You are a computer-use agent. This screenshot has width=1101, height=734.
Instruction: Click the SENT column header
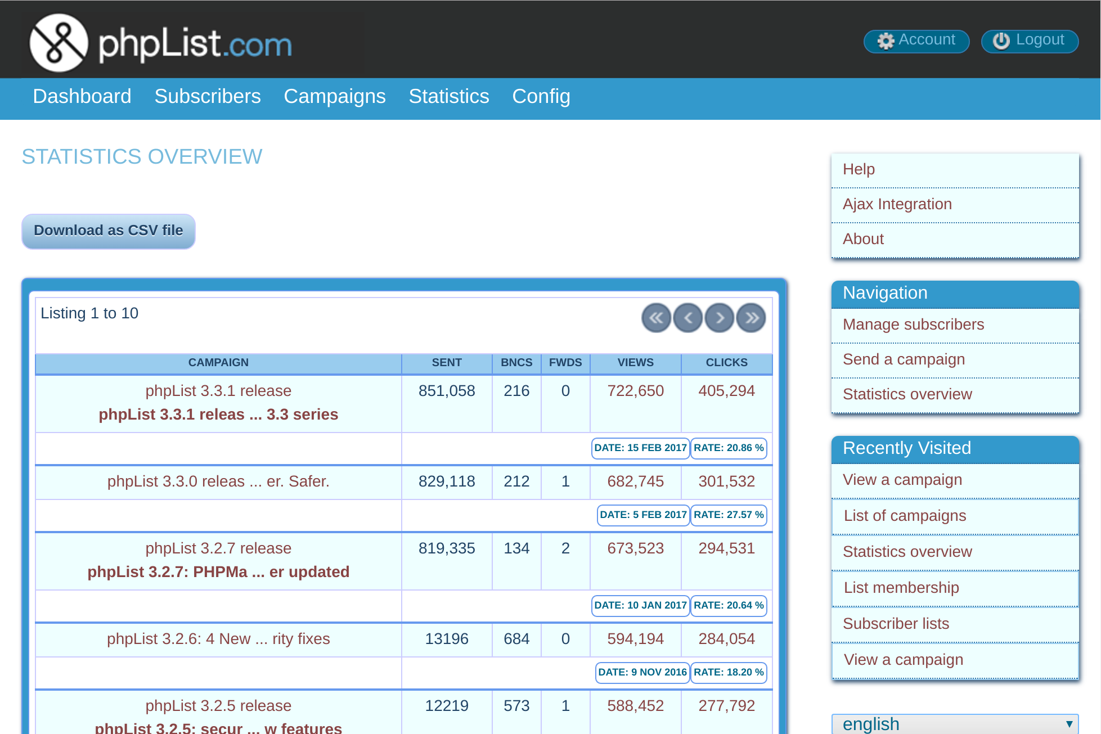(447, 363)
